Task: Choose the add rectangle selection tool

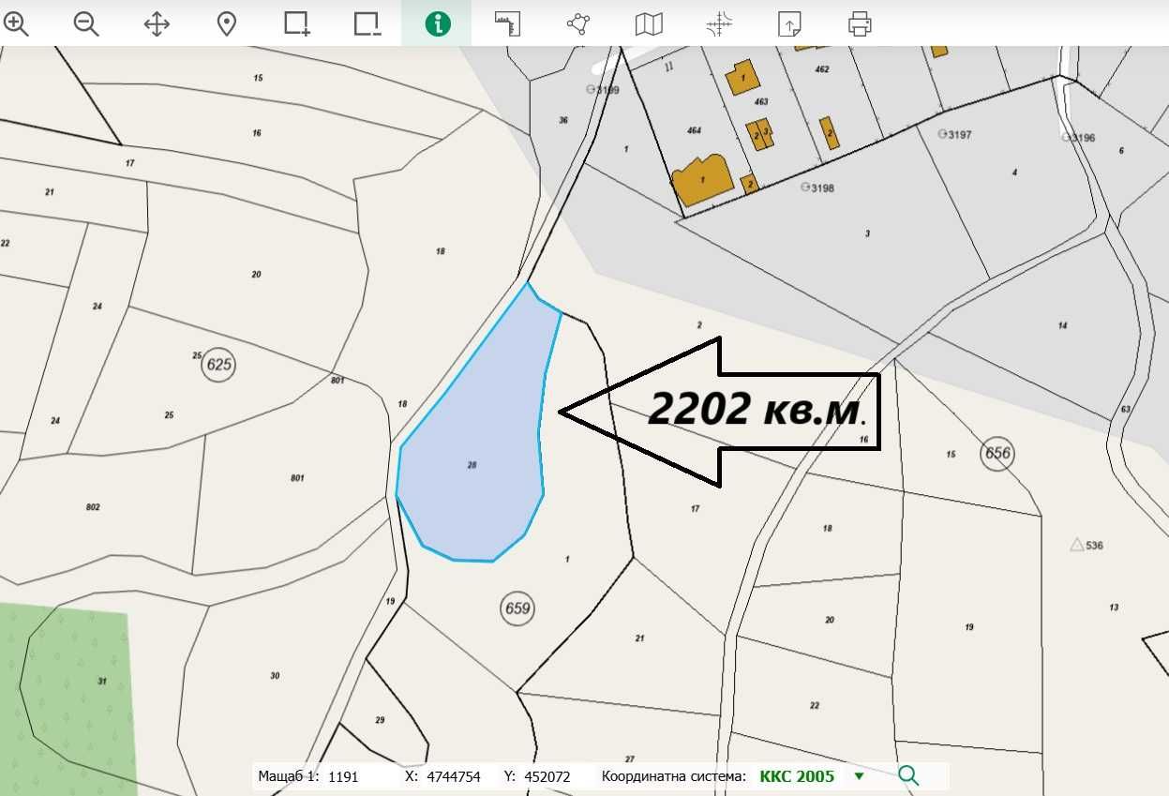Action: (x=296, y=23)
